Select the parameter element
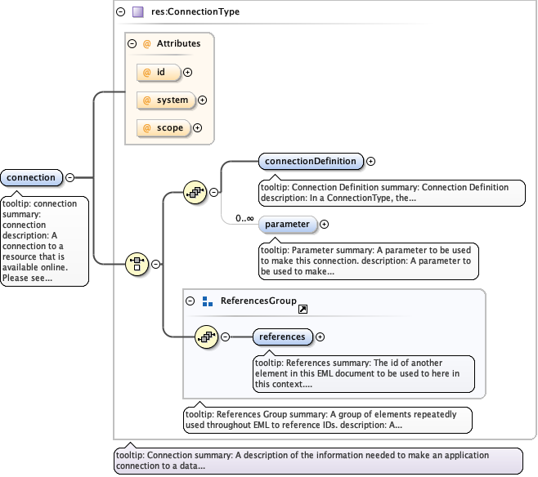 click(x=286, y=224)
